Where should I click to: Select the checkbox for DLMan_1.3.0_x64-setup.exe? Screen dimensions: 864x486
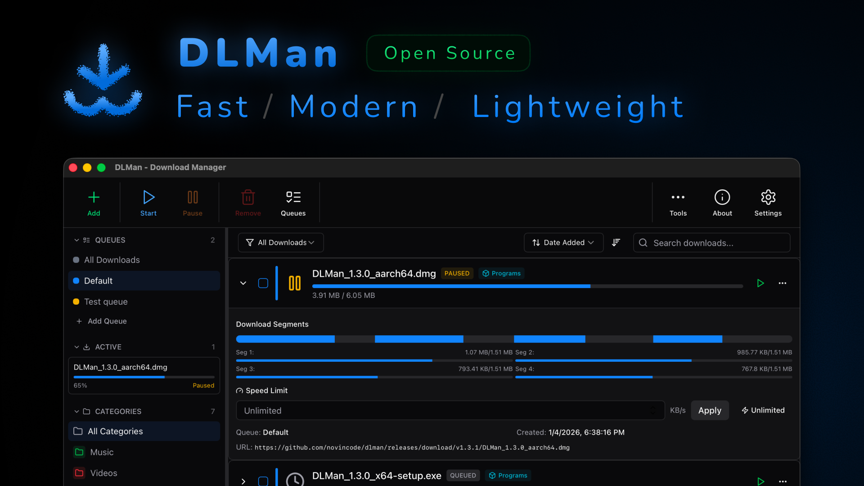point(263,481)
